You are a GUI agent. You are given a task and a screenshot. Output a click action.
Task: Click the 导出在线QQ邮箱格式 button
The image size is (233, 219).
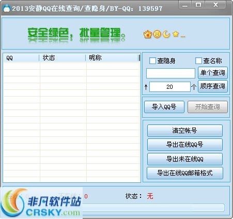pyautogui.click(x=185, y=173)
